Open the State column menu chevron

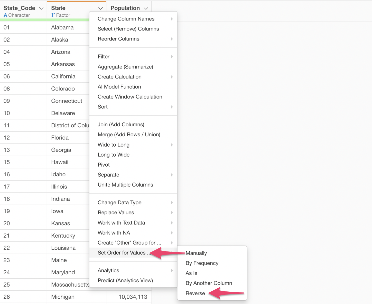pyautogui.click(x=100, y=8)
